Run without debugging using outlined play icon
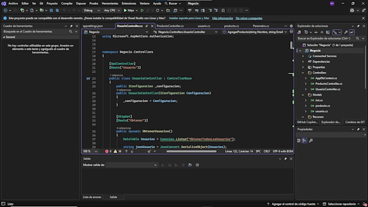The width and height of the screenshot is (368, 207). pyautogui.click(x=142, y=10)
